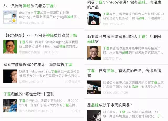Image resolution: width=168 pixels, height=121 pixels.
Task: Select the green background portrait thumbnail
Action: 10,47
